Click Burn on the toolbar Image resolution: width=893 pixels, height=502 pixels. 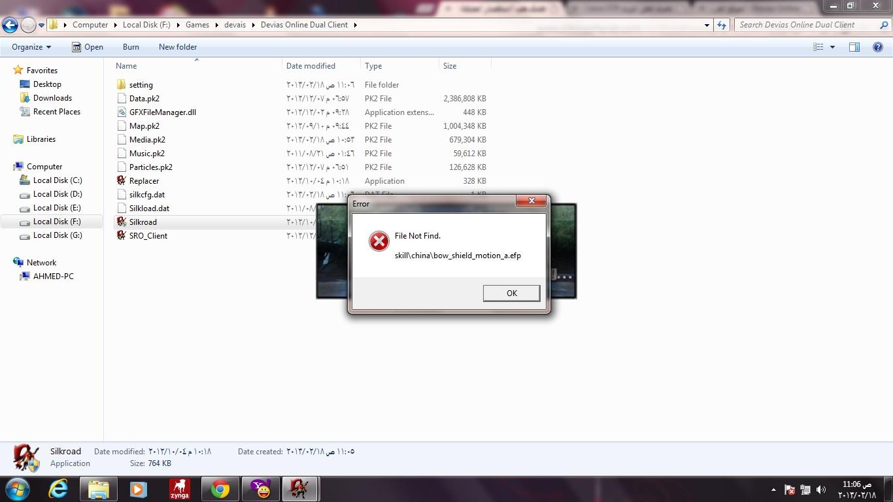(x=131, y=47)
